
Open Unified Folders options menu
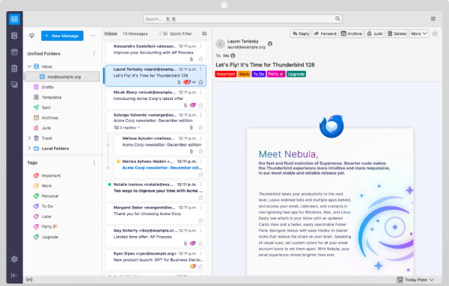(94, 54)
